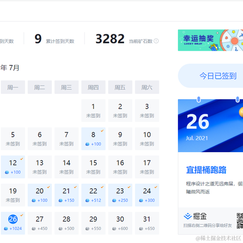
Task: Click the ore icon on day 23
Action: pyautogui.click(x=114, y=201)
